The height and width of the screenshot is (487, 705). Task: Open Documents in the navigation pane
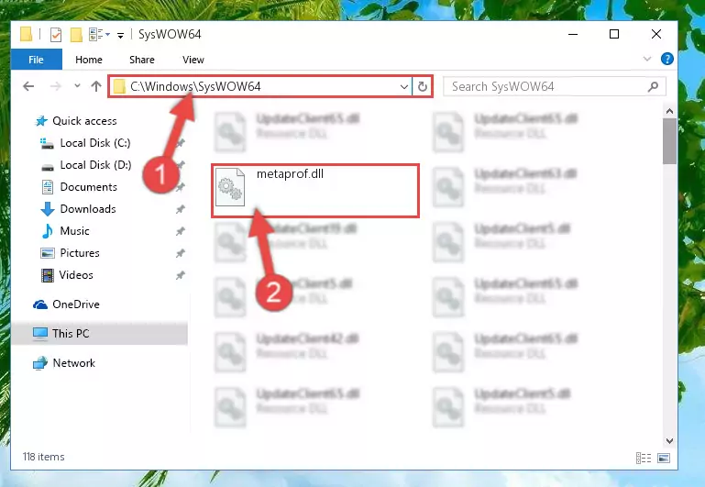88,187
